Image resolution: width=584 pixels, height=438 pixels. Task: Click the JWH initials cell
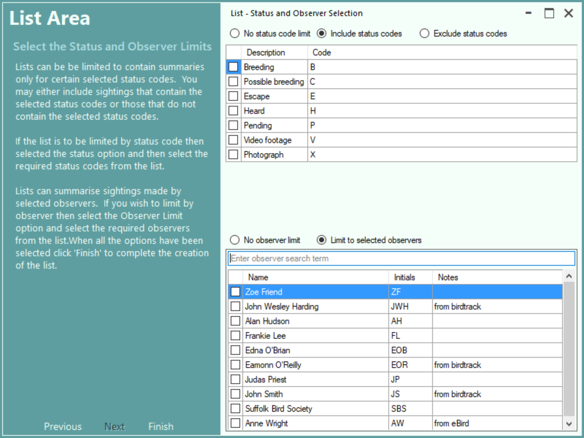point(410,307)
